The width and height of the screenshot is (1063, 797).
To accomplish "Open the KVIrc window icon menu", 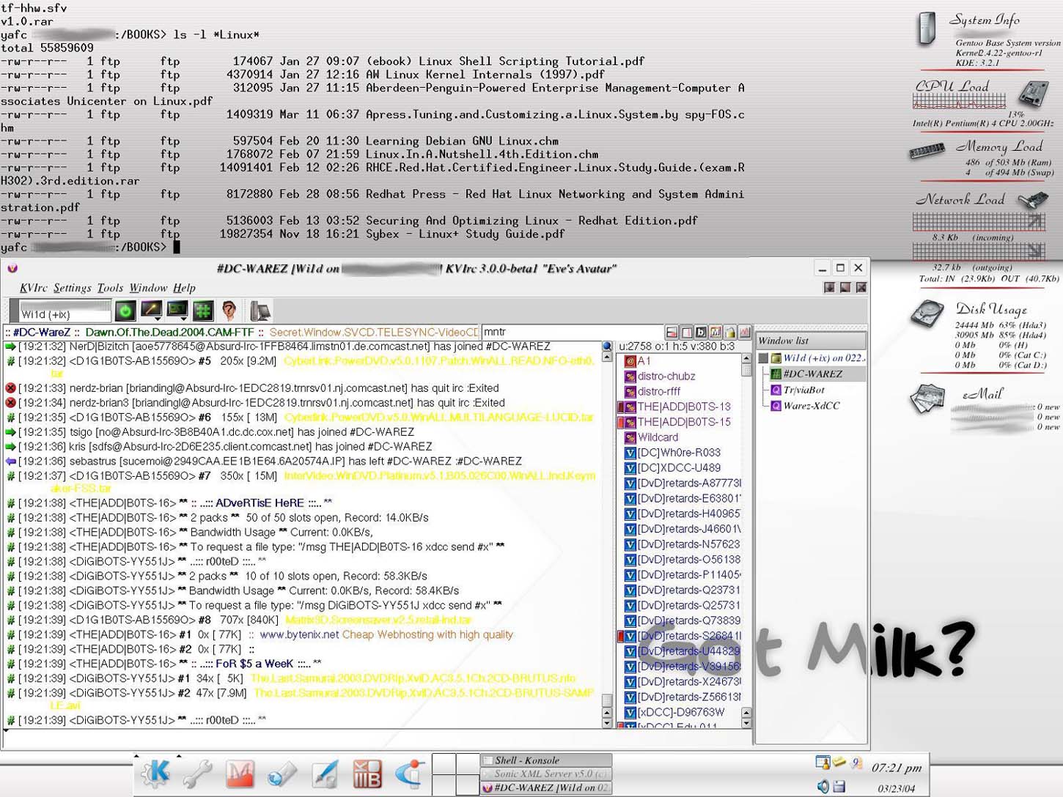I will (12, 268).
